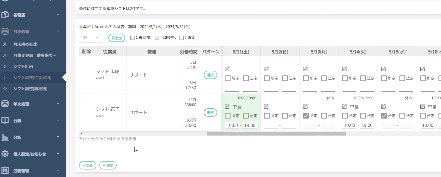Uncheck 所定 for シフト 花子 on 5/13

coord(306,116)
